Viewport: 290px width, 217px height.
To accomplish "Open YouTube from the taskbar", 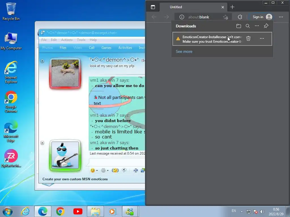I will [78, 211].
